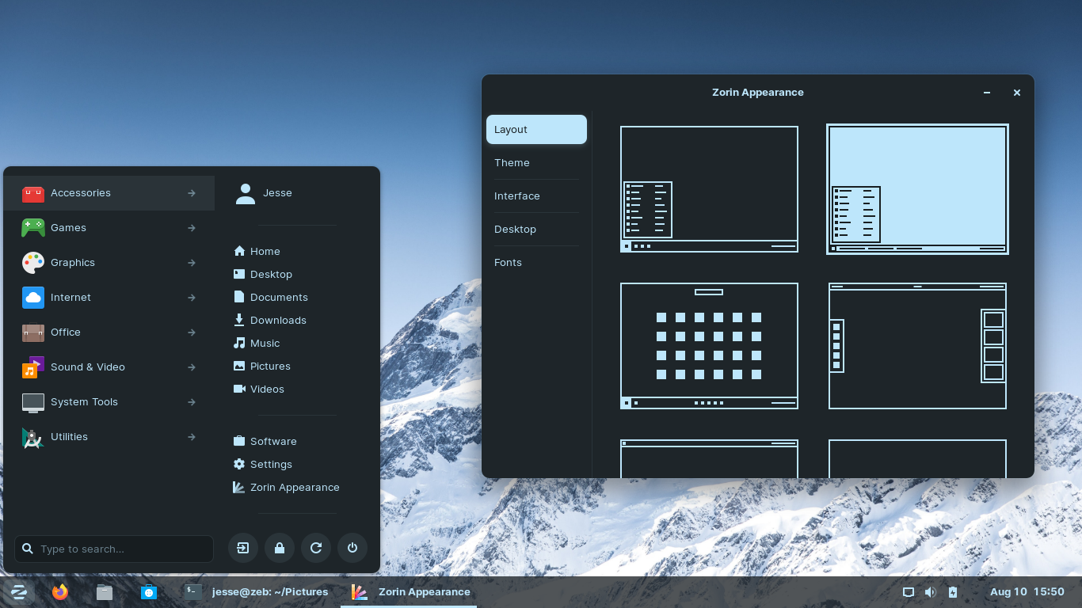1082x608 pixels.
Task: Click the Zorin Appearance taskbar entry
Action: [409, 592]
